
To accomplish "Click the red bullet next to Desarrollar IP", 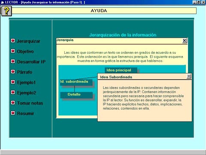I will click(x=13, y=62).
